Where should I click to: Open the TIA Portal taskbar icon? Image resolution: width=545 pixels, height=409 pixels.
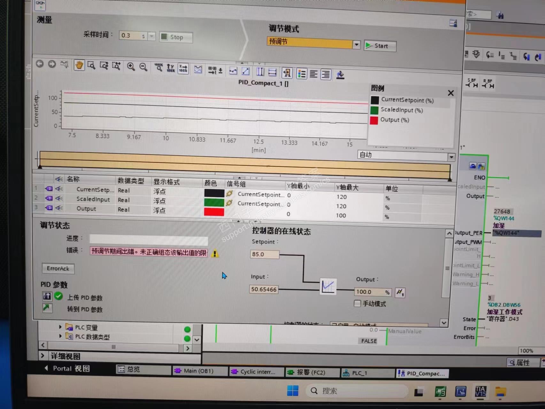coord(480,391)
